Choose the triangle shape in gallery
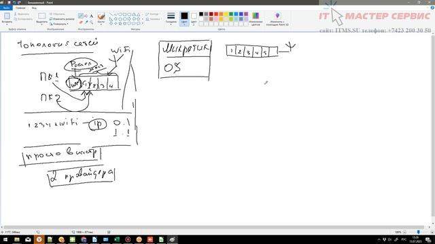The height and width of the screenshot is (244, 435). 139,14
